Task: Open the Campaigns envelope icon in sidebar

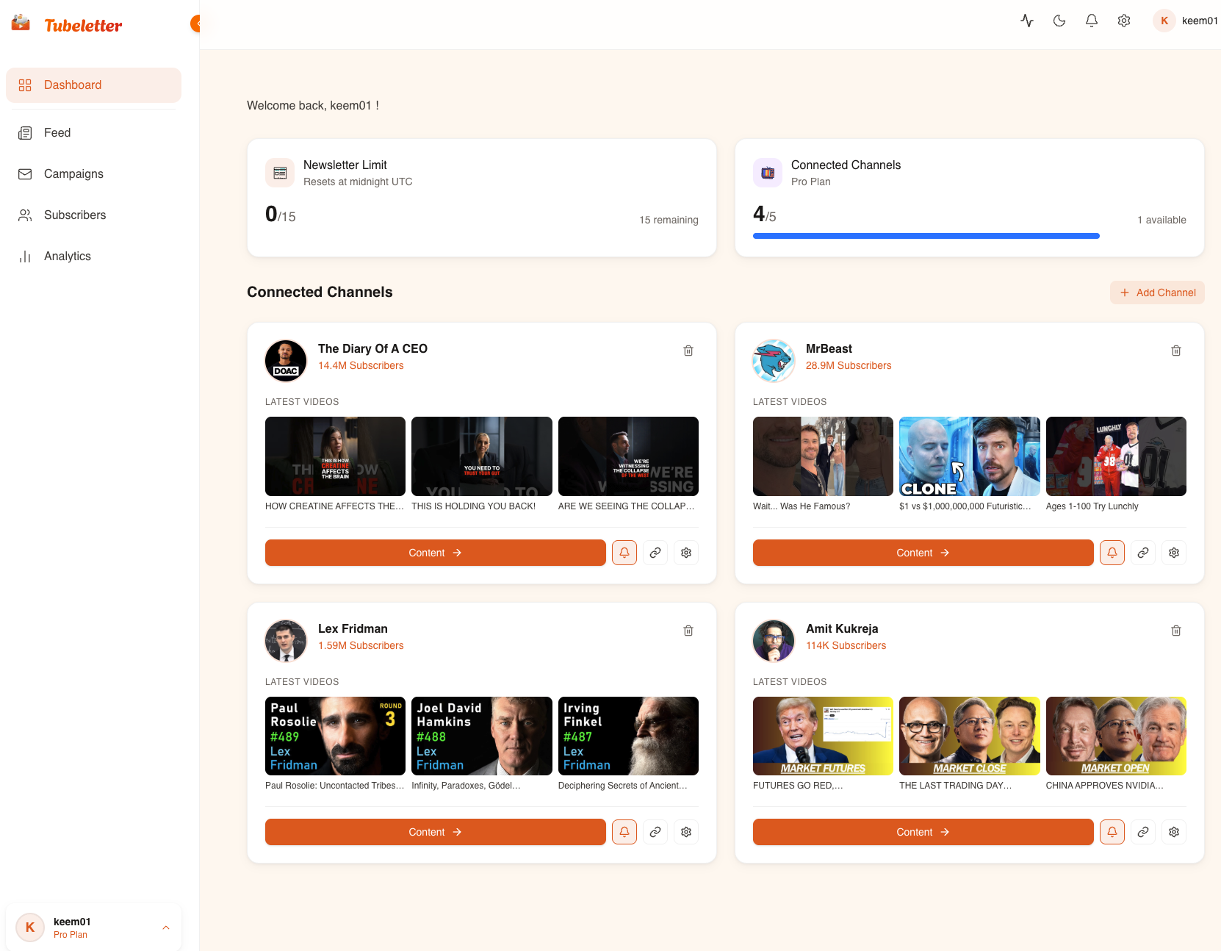Action: (25, 173)
